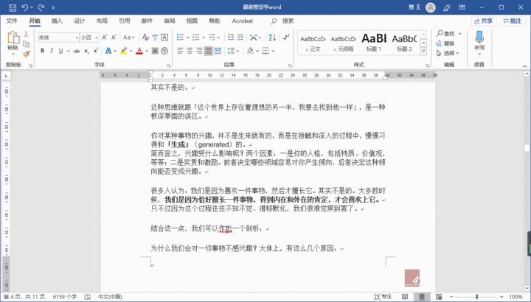
Task: Toggle center alignment
Action: click(x=190, y=51)
